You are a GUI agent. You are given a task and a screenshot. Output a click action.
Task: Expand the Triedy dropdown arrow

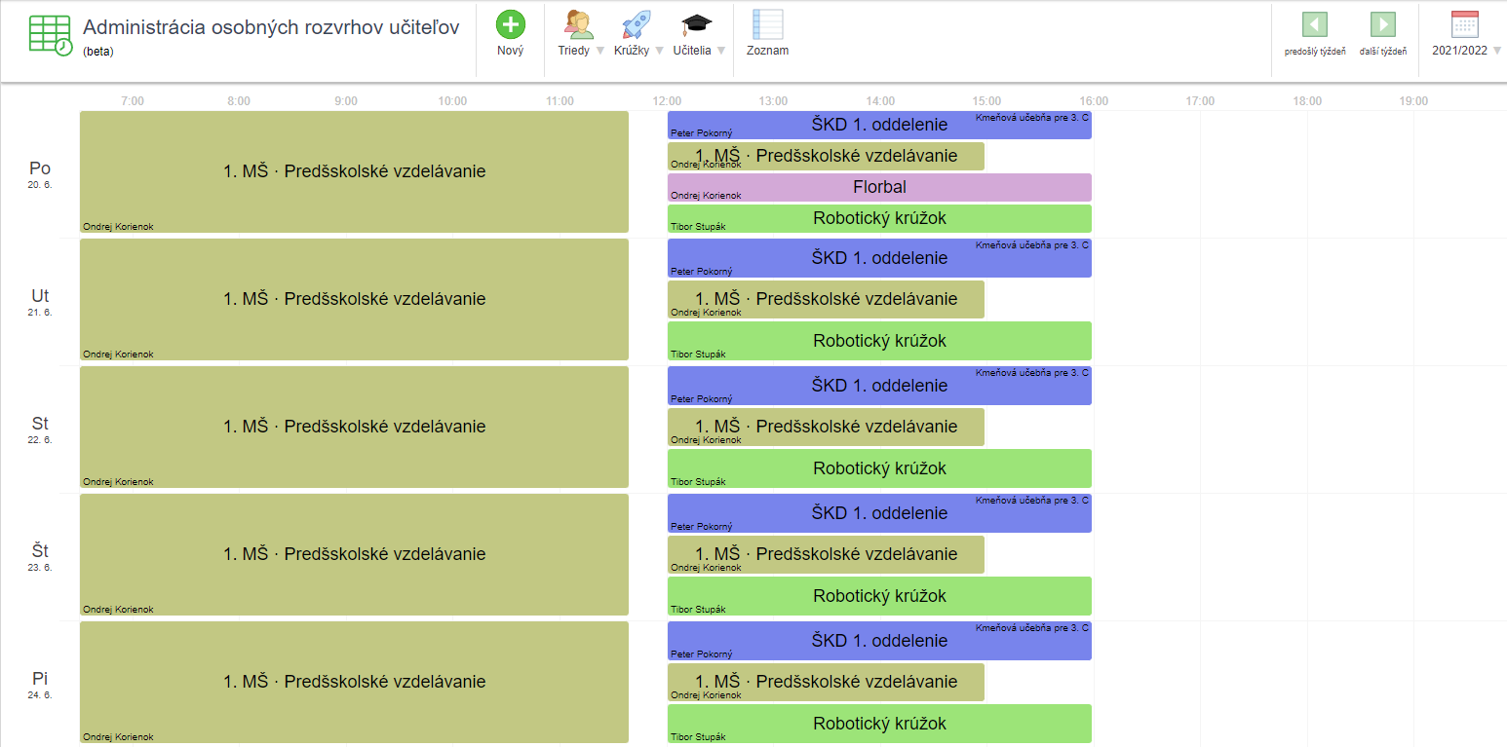[x=600, y=51]
